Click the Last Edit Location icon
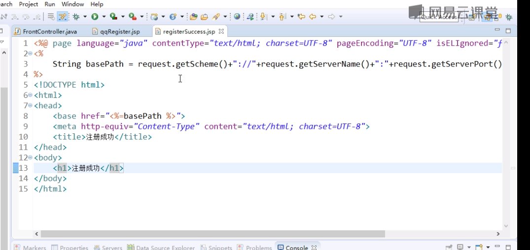530x250 pixels. [301, 16]
